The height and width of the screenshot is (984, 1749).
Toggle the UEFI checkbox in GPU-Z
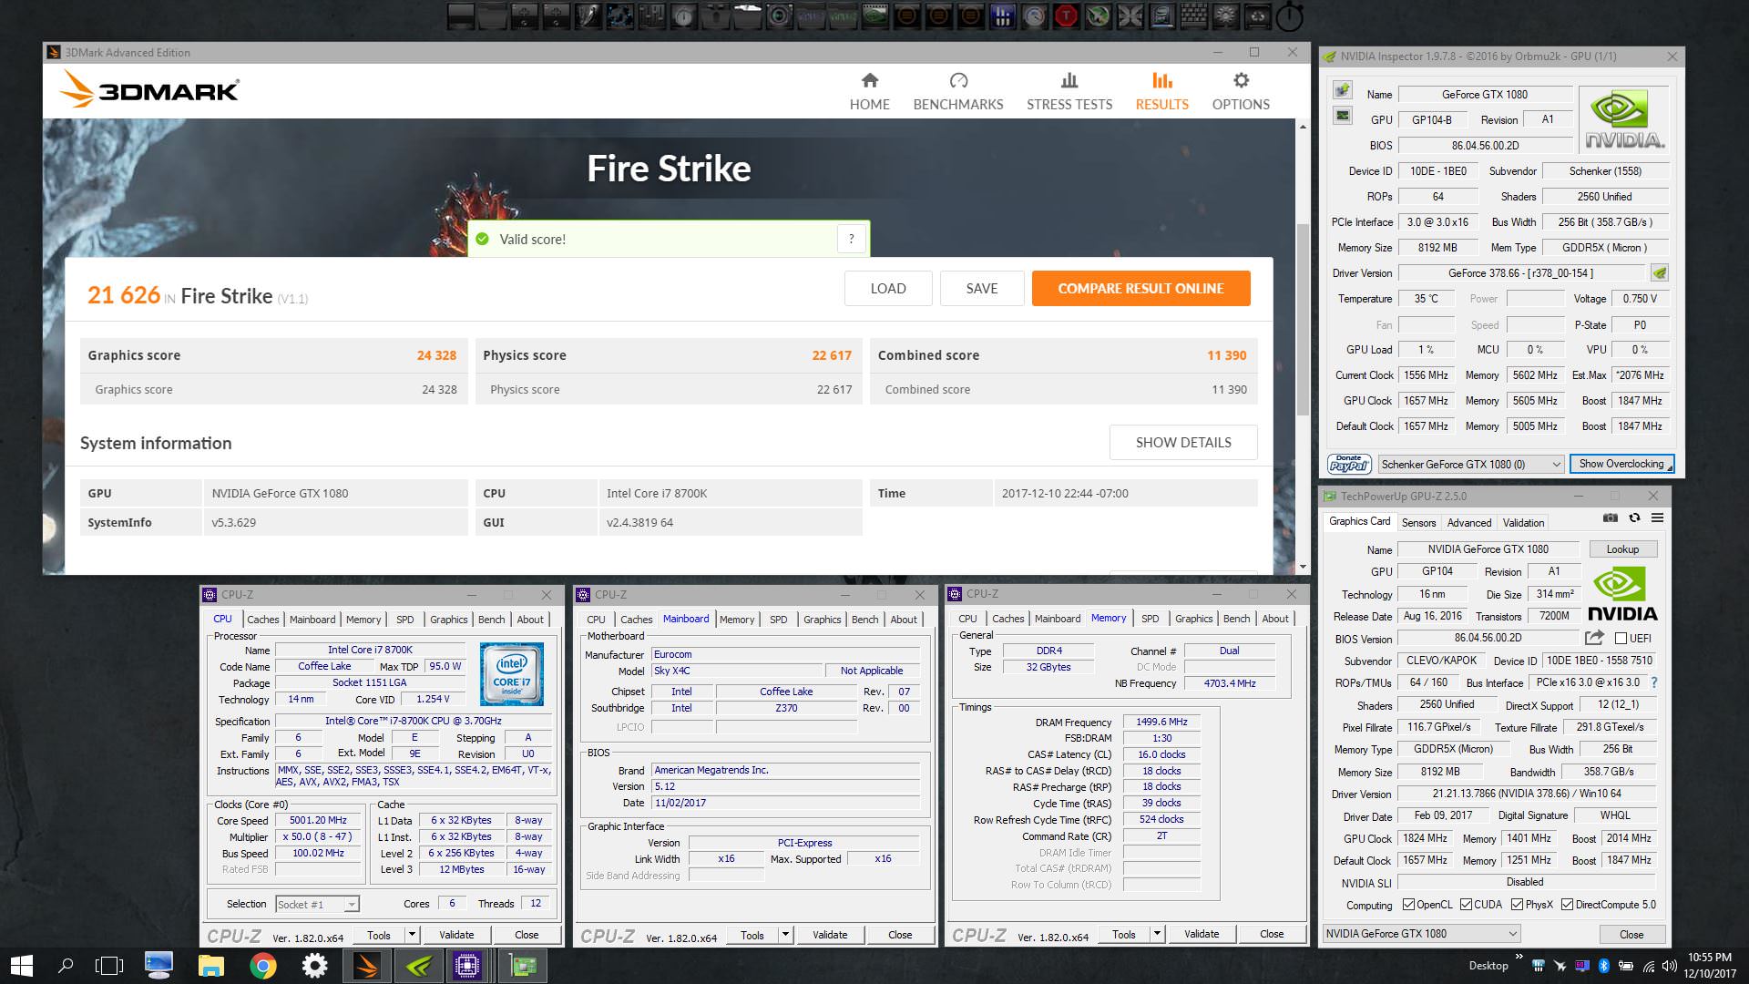tap(1621, 638)
